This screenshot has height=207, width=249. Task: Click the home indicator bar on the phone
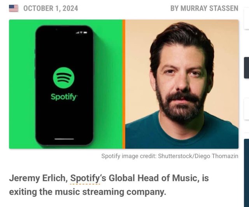point(64,139)
